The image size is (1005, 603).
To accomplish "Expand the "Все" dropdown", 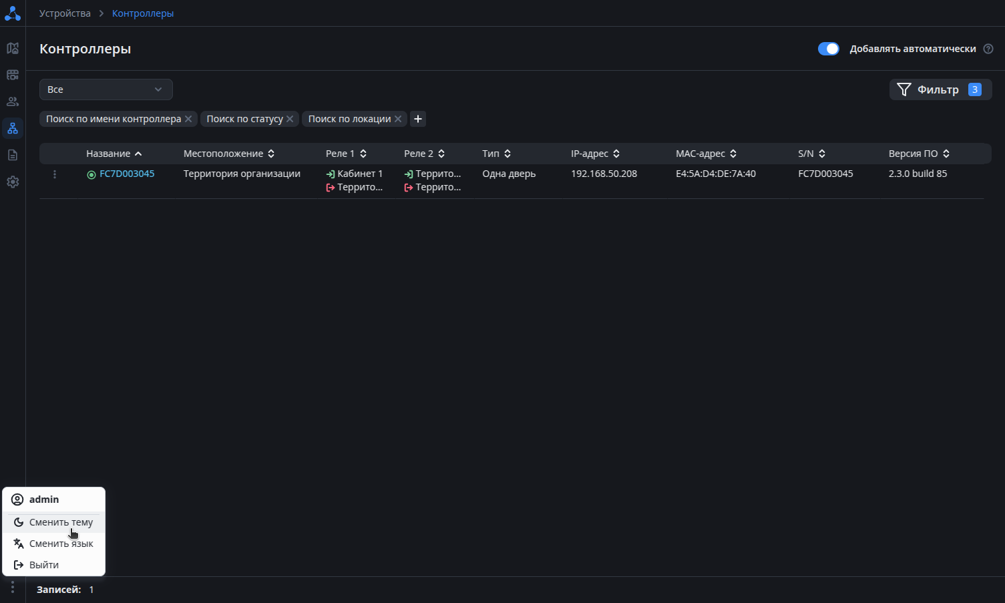I will pyautogui.click(x=106, y=89).
